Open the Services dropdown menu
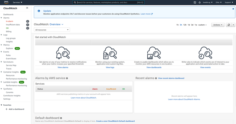236x124 pixels. (x=17, y=2)
